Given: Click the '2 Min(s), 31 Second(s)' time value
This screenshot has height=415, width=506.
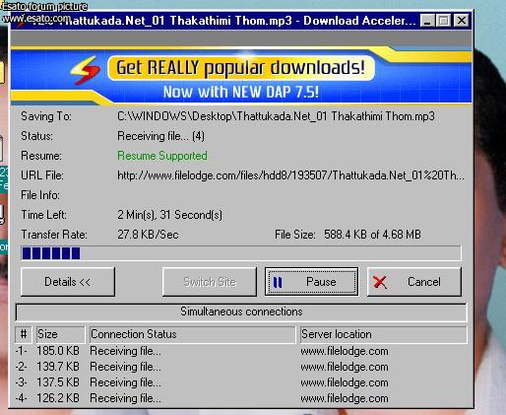Looking at the screenshot, I should [169, 215].
